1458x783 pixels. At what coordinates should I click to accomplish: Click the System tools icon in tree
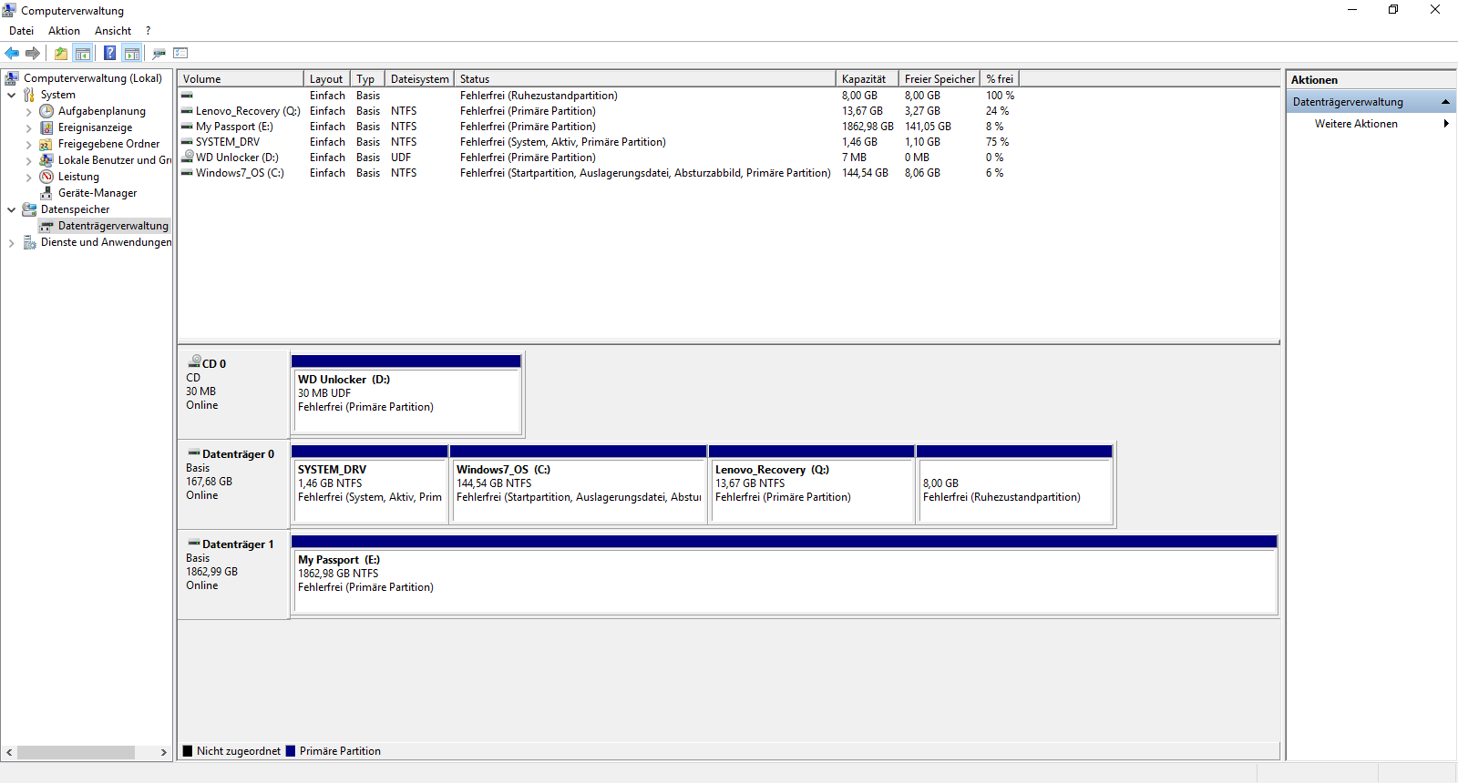29,95
